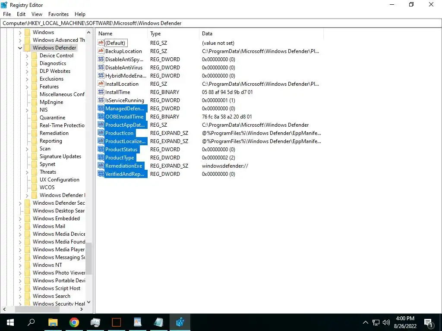Screen dimensions: 442x331
Task: Select the RemediationExe value name
Action: point(124,165)
